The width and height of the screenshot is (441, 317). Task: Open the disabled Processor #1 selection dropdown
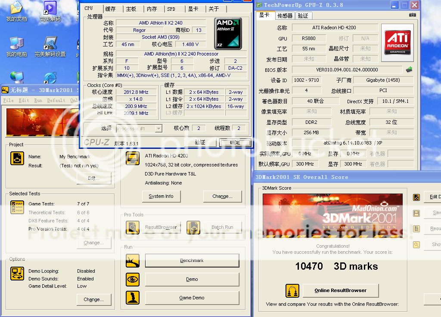pyautogui.click(x=139, y=129)
